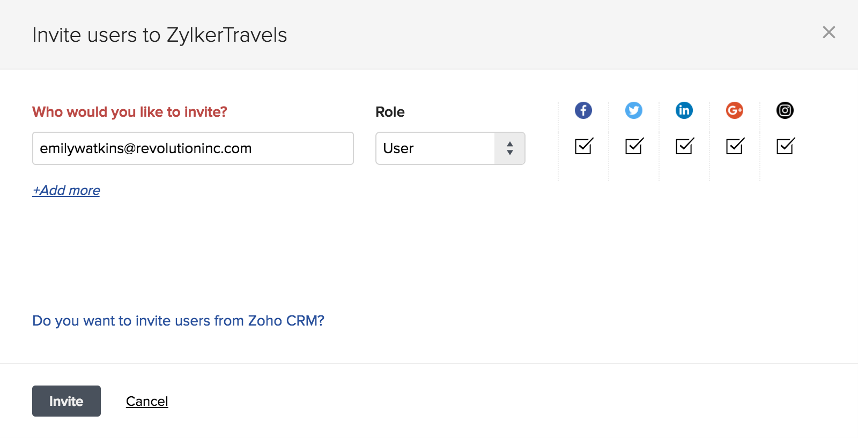Untick the Google Plus checkbox
The width and height of the screenshot is (858, 438).
[735, 146]
